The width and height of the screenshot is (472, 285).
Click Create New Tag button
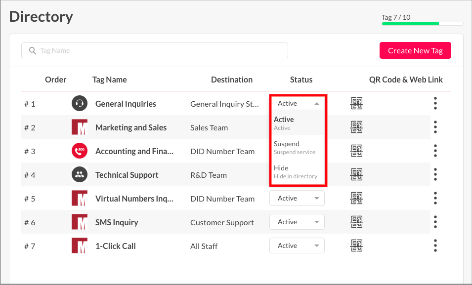(415, 50)
